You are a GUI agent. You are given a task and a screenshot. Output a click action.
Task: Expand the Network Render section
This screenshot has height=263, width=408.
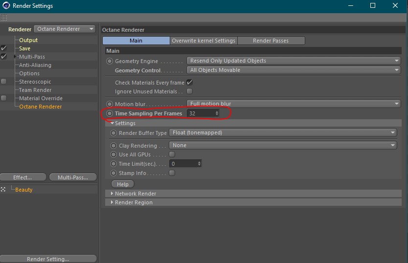[112, 193]
